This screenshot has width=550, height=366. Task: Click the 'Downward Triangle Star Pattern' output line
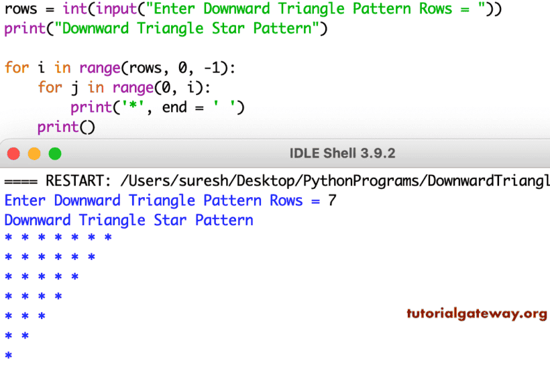coord(129,221)
